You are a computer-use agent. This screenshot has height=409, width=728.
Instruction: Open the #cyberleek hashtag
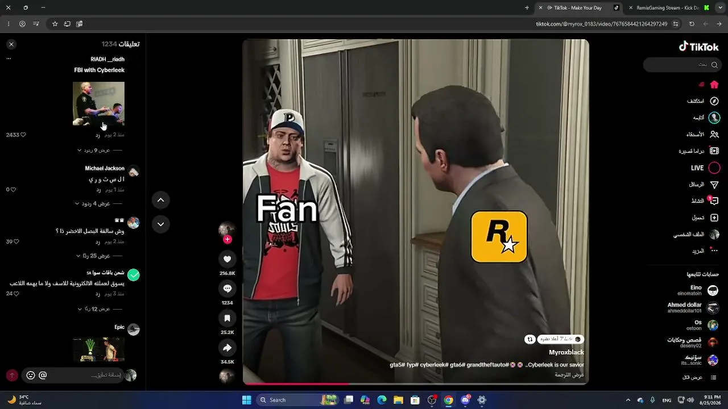pyautogui.click(x=433, y=365)
